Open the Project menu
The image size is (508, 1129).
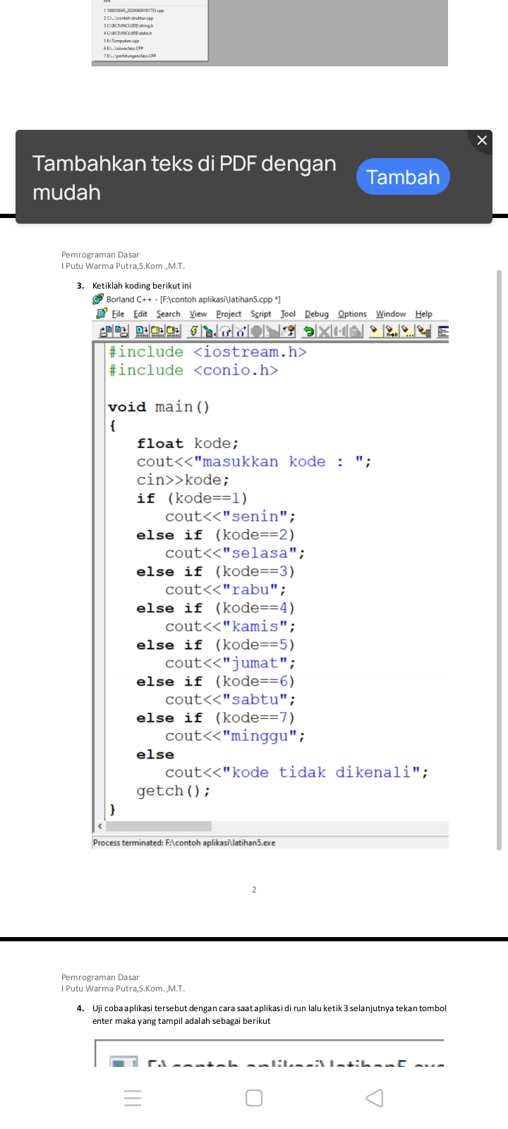point(229,314)
